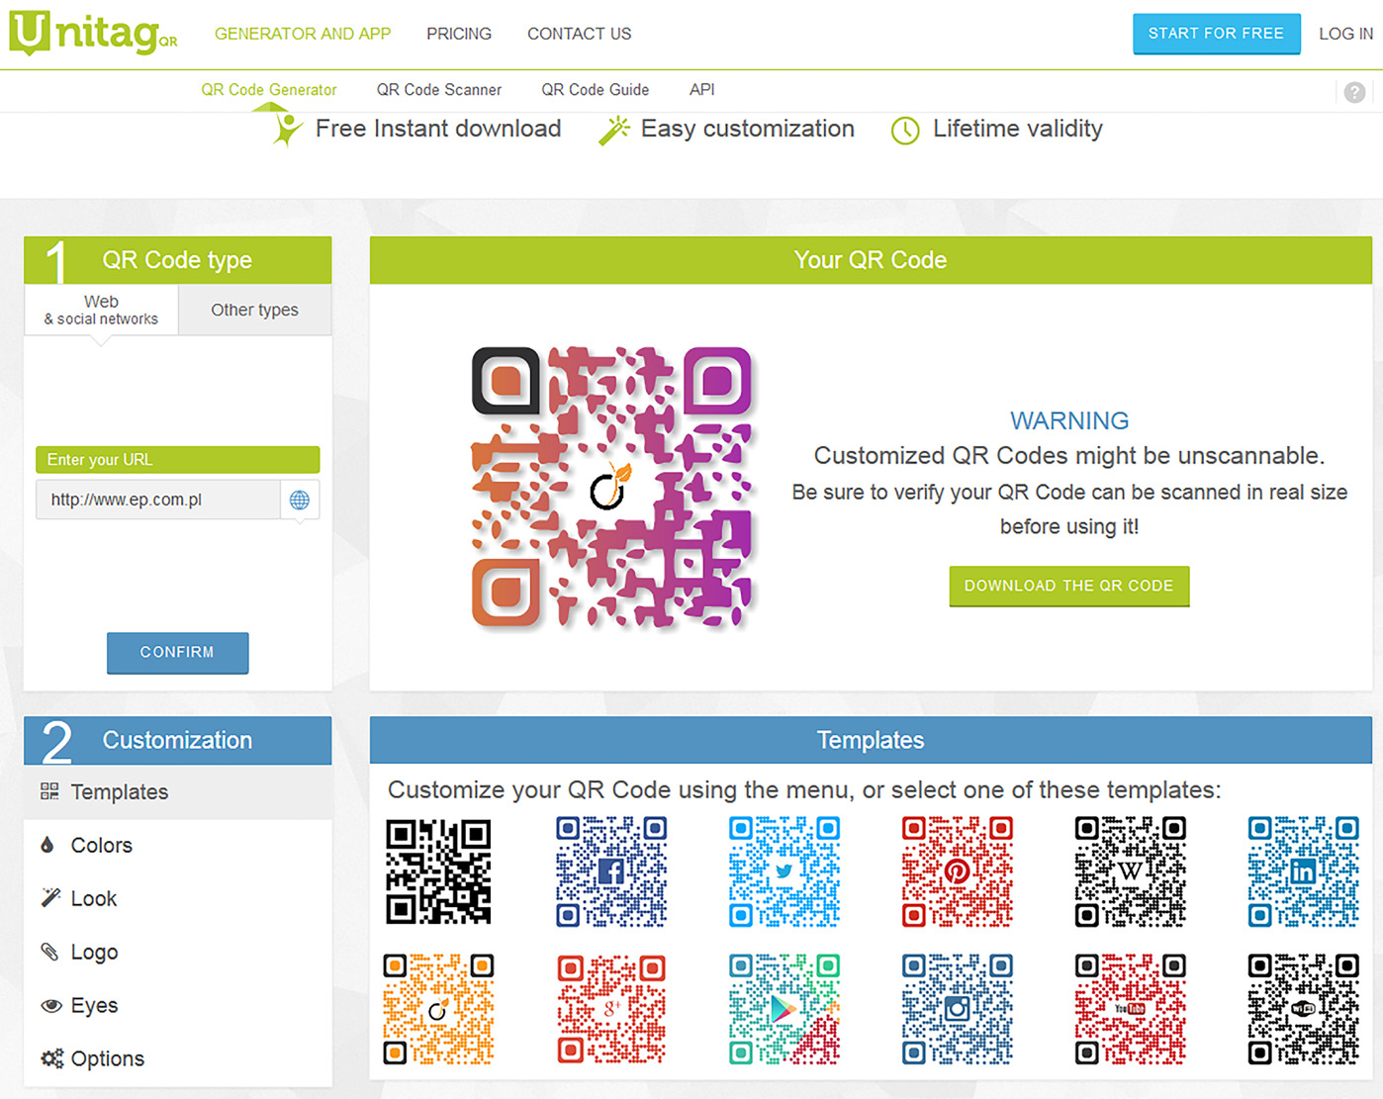Open the API page
This screenshot has height=1099, width=1383.
[x=702, y=90]
